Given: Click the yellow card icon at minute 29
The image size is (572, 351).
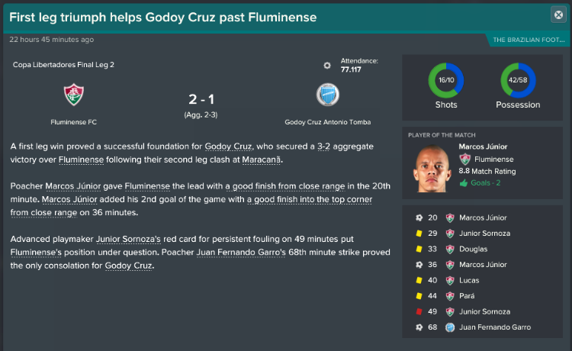Looking at the screenshot, I should pyautogui.click(x=419, y=233).
